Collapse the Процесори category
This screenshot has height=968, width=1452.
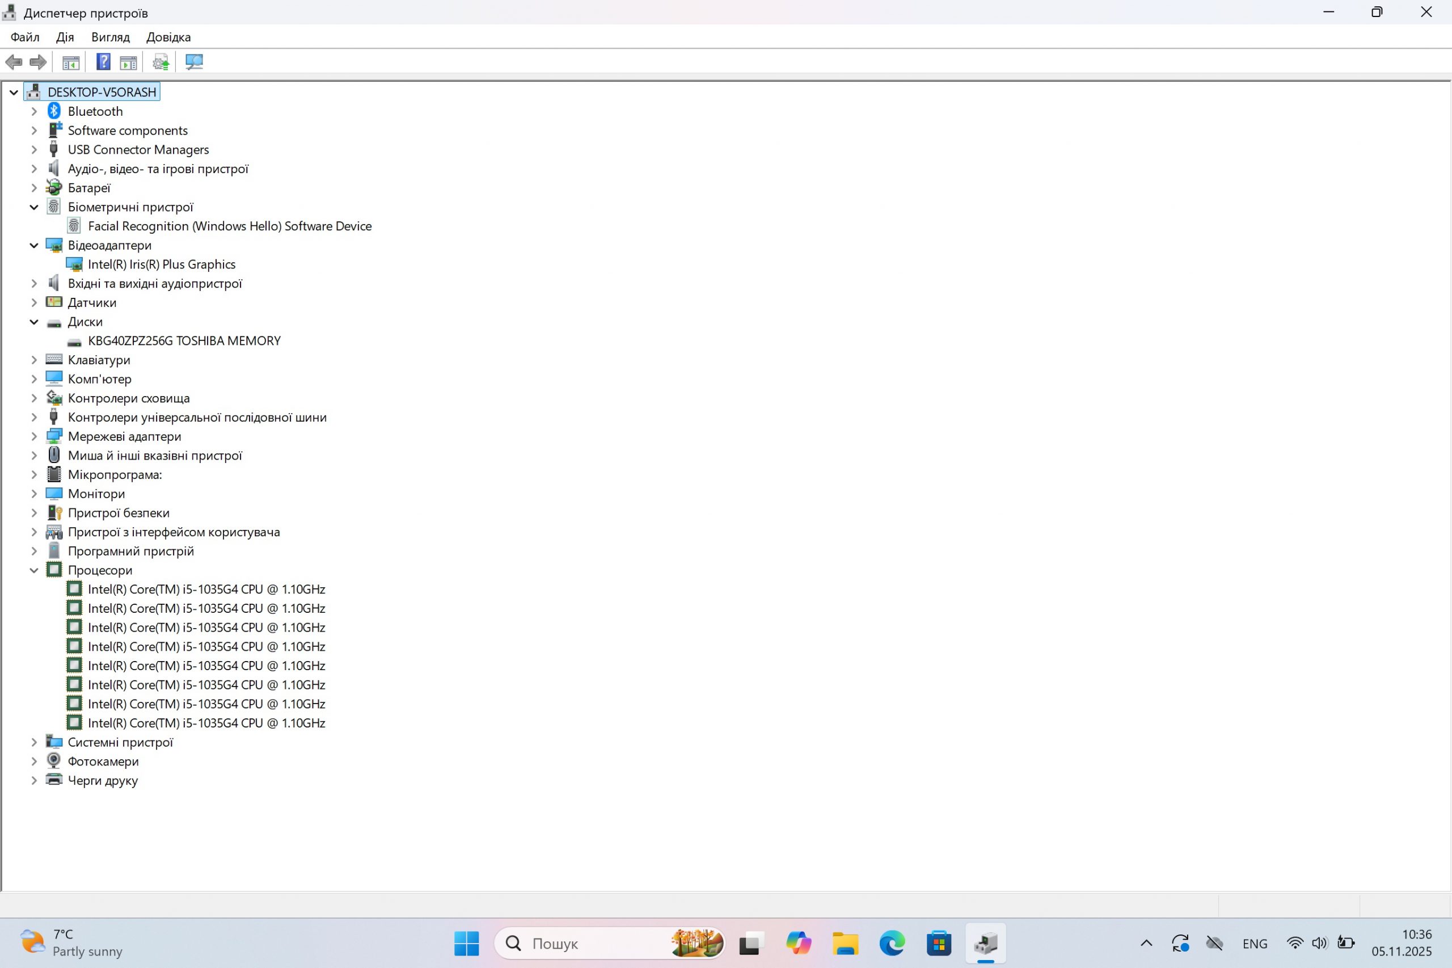click(x=34, y=570)
